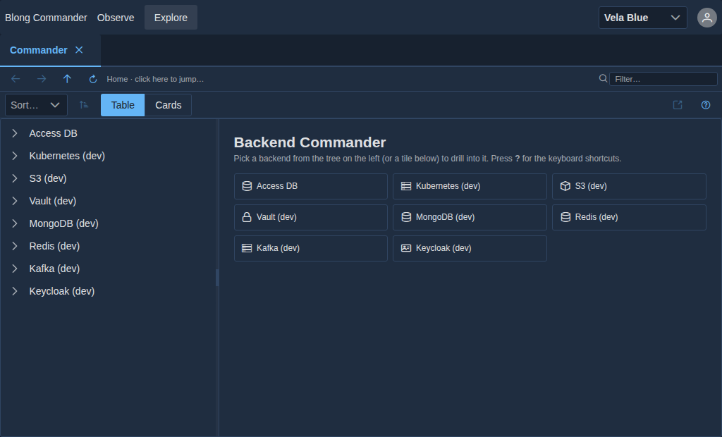Image resolution: width=722 pixels, height=437 pixels.
Task: Open the help question mark icon
Action: click(x=705, y=105)
